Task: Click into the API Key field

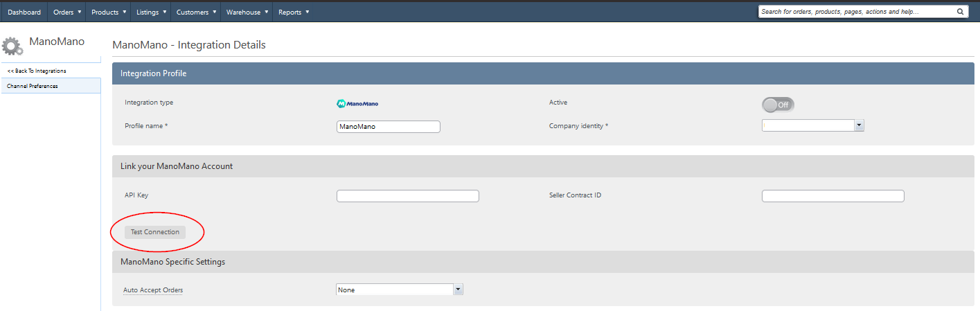Action: pos(408,196)
